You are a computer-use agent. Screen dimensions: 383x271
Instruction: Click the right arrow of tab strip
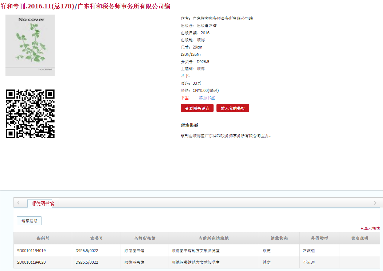pyautogui.click(x=375, y=203)
